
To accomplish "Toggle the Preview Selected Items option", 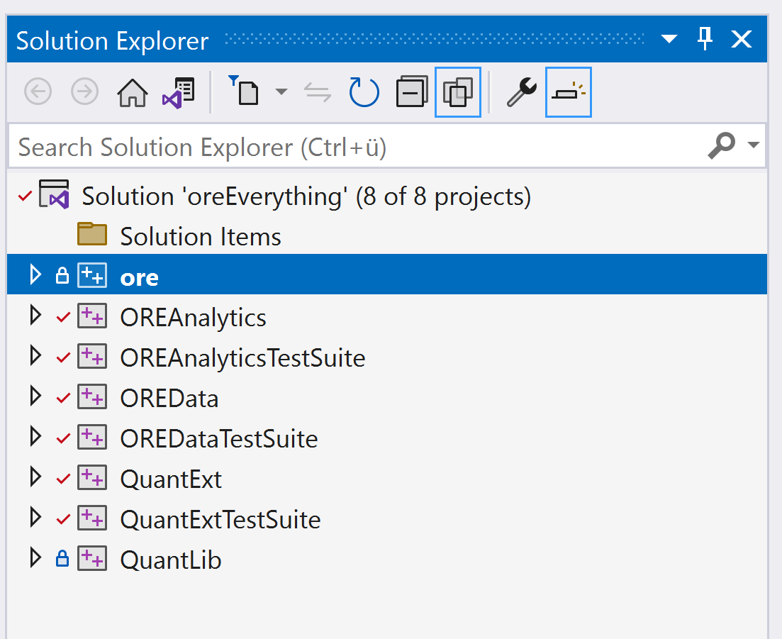I will 568,91.
